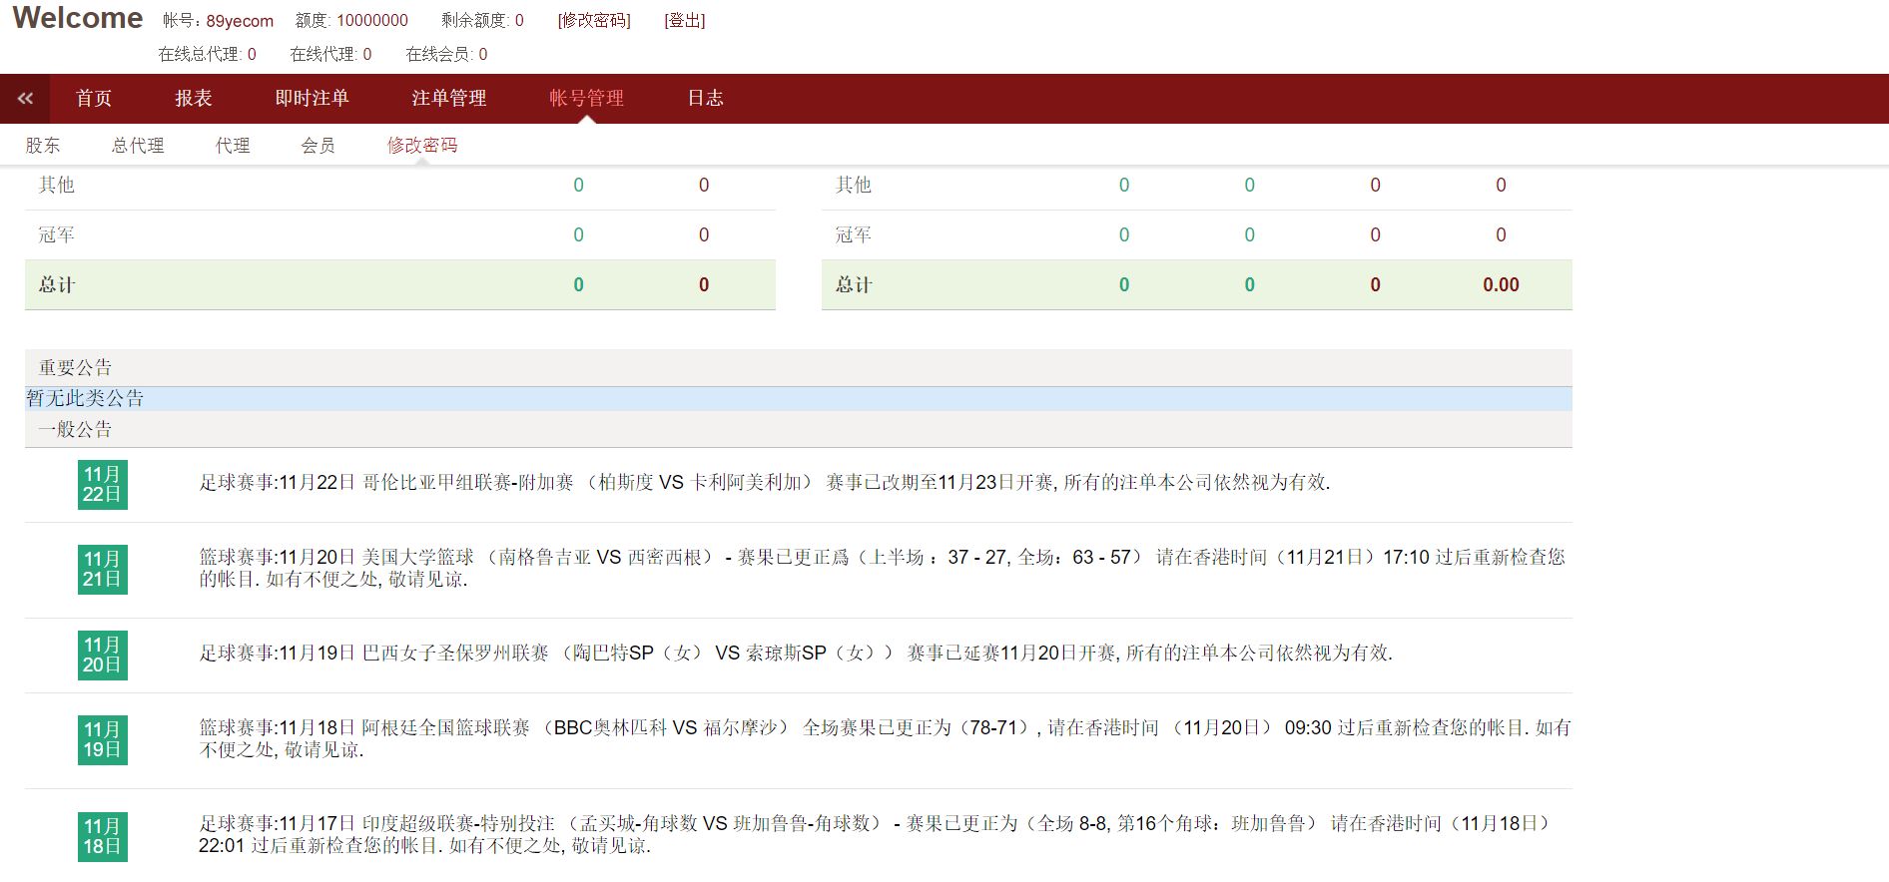1889x882 pixels.
Task: Click the 在线会员: 0 text
Action: pyautogui.click(x=446, y=54)
